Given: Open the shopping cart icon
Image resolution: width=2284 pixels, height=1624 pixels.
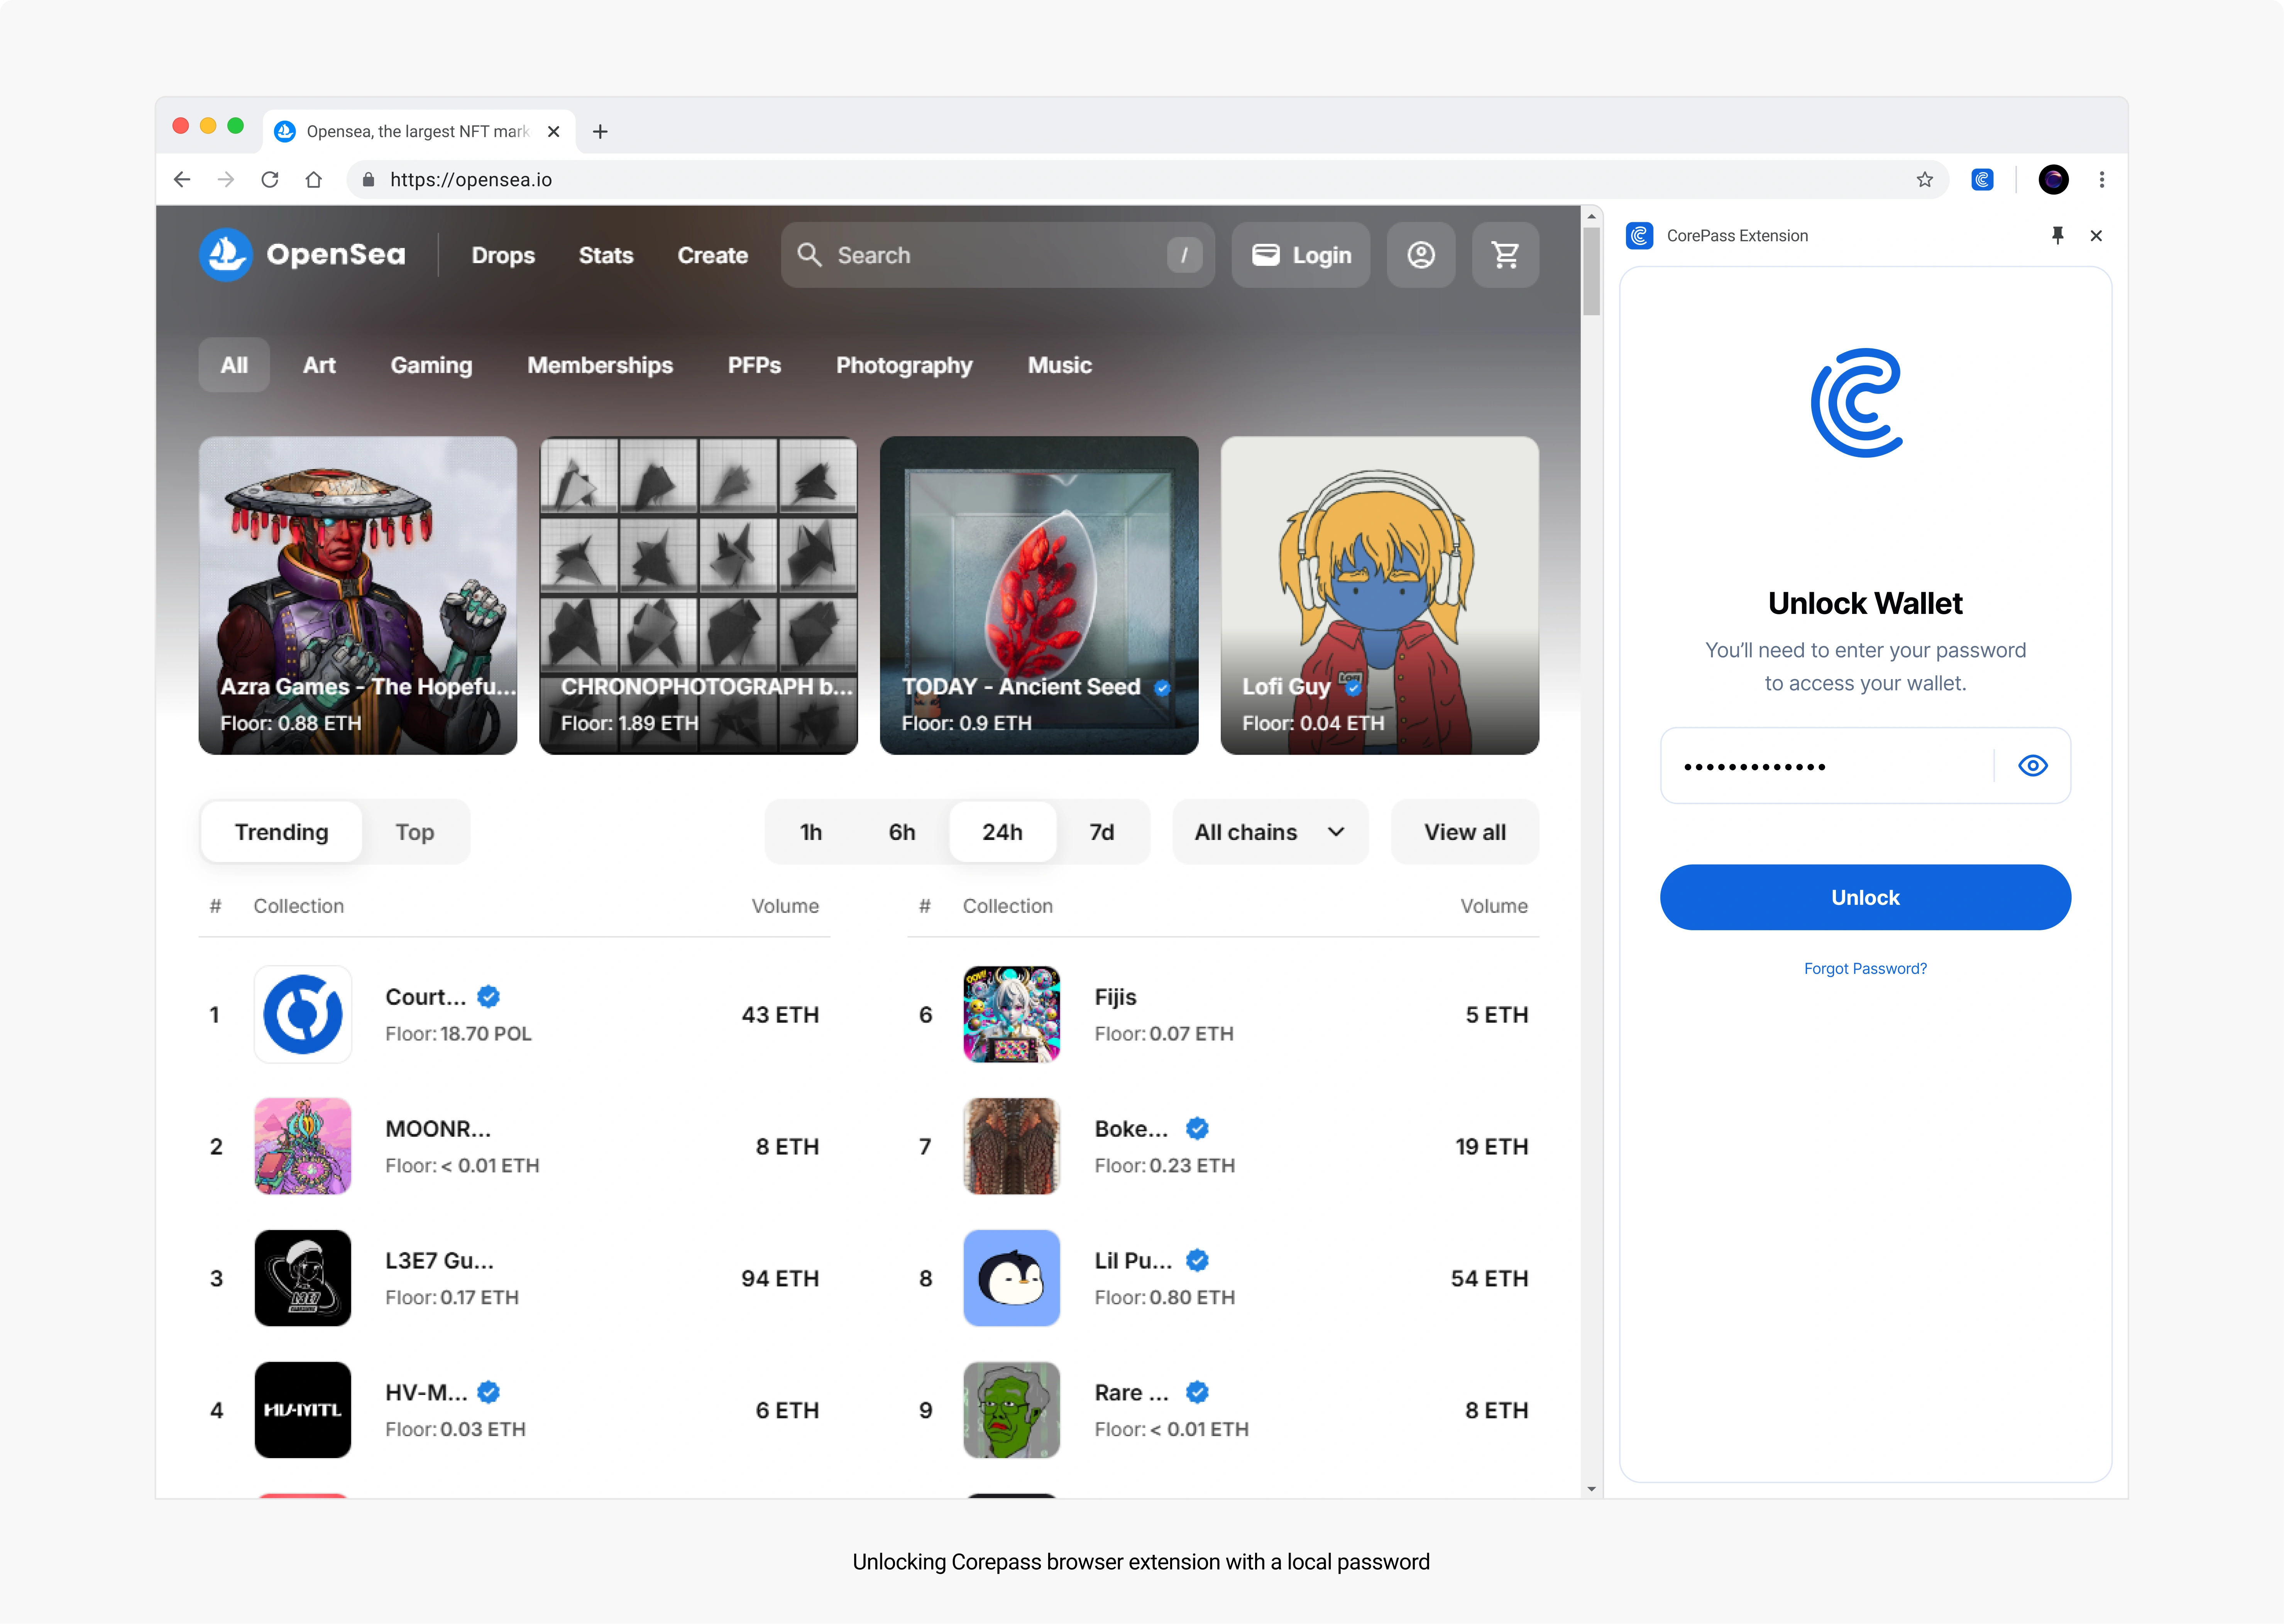Looking at the screenshot, I should point(1505,255).
